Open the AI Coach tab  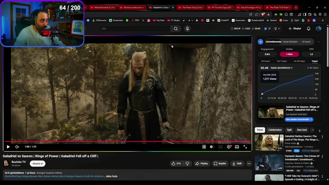pos(306,42)
